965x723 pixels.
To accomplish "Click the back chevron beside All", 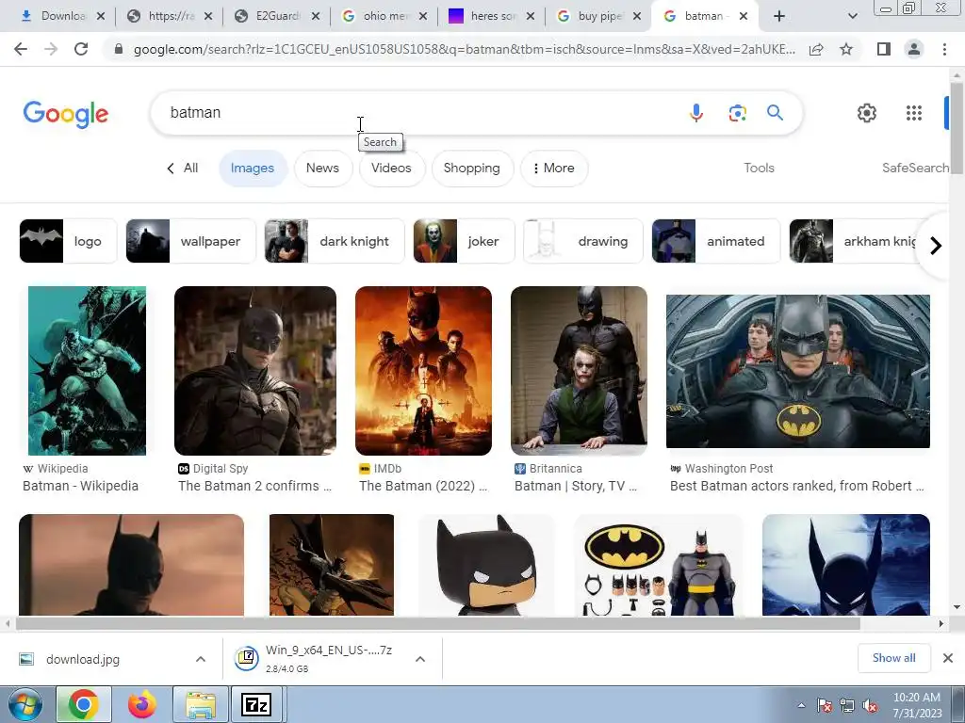I will 171,169.
